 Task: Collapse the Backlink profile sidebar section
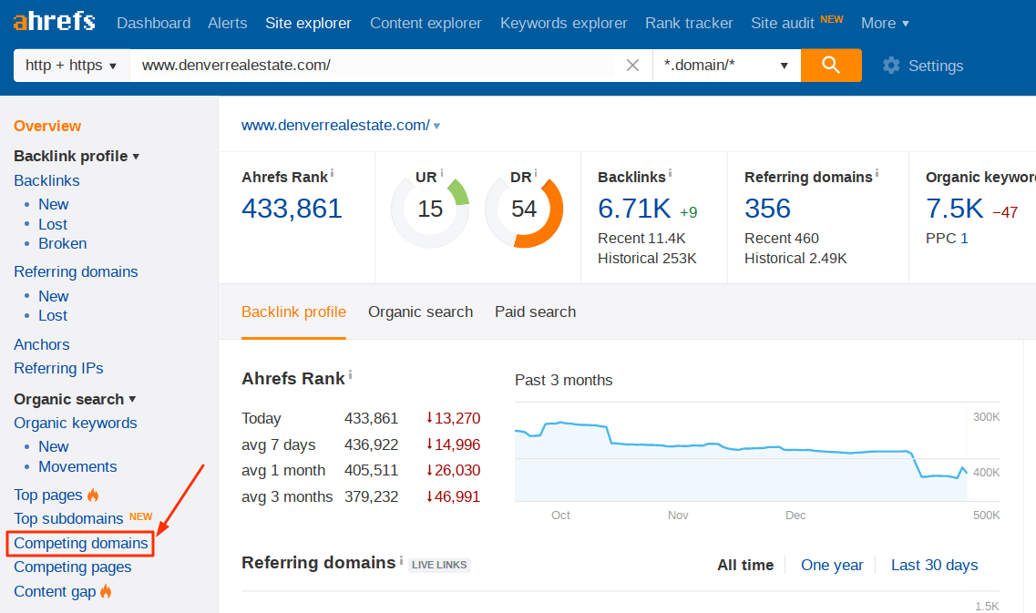tap(77, 157)
